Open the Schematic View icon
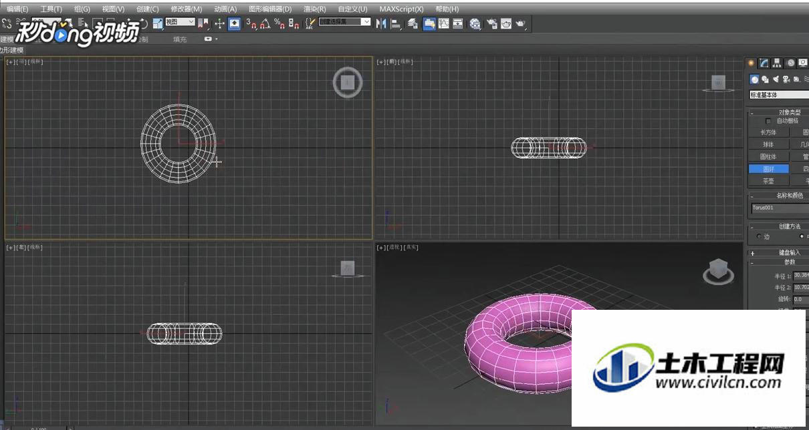Viewport: 809px width, 430px height. pyautogui.click(x=458, y=23)
